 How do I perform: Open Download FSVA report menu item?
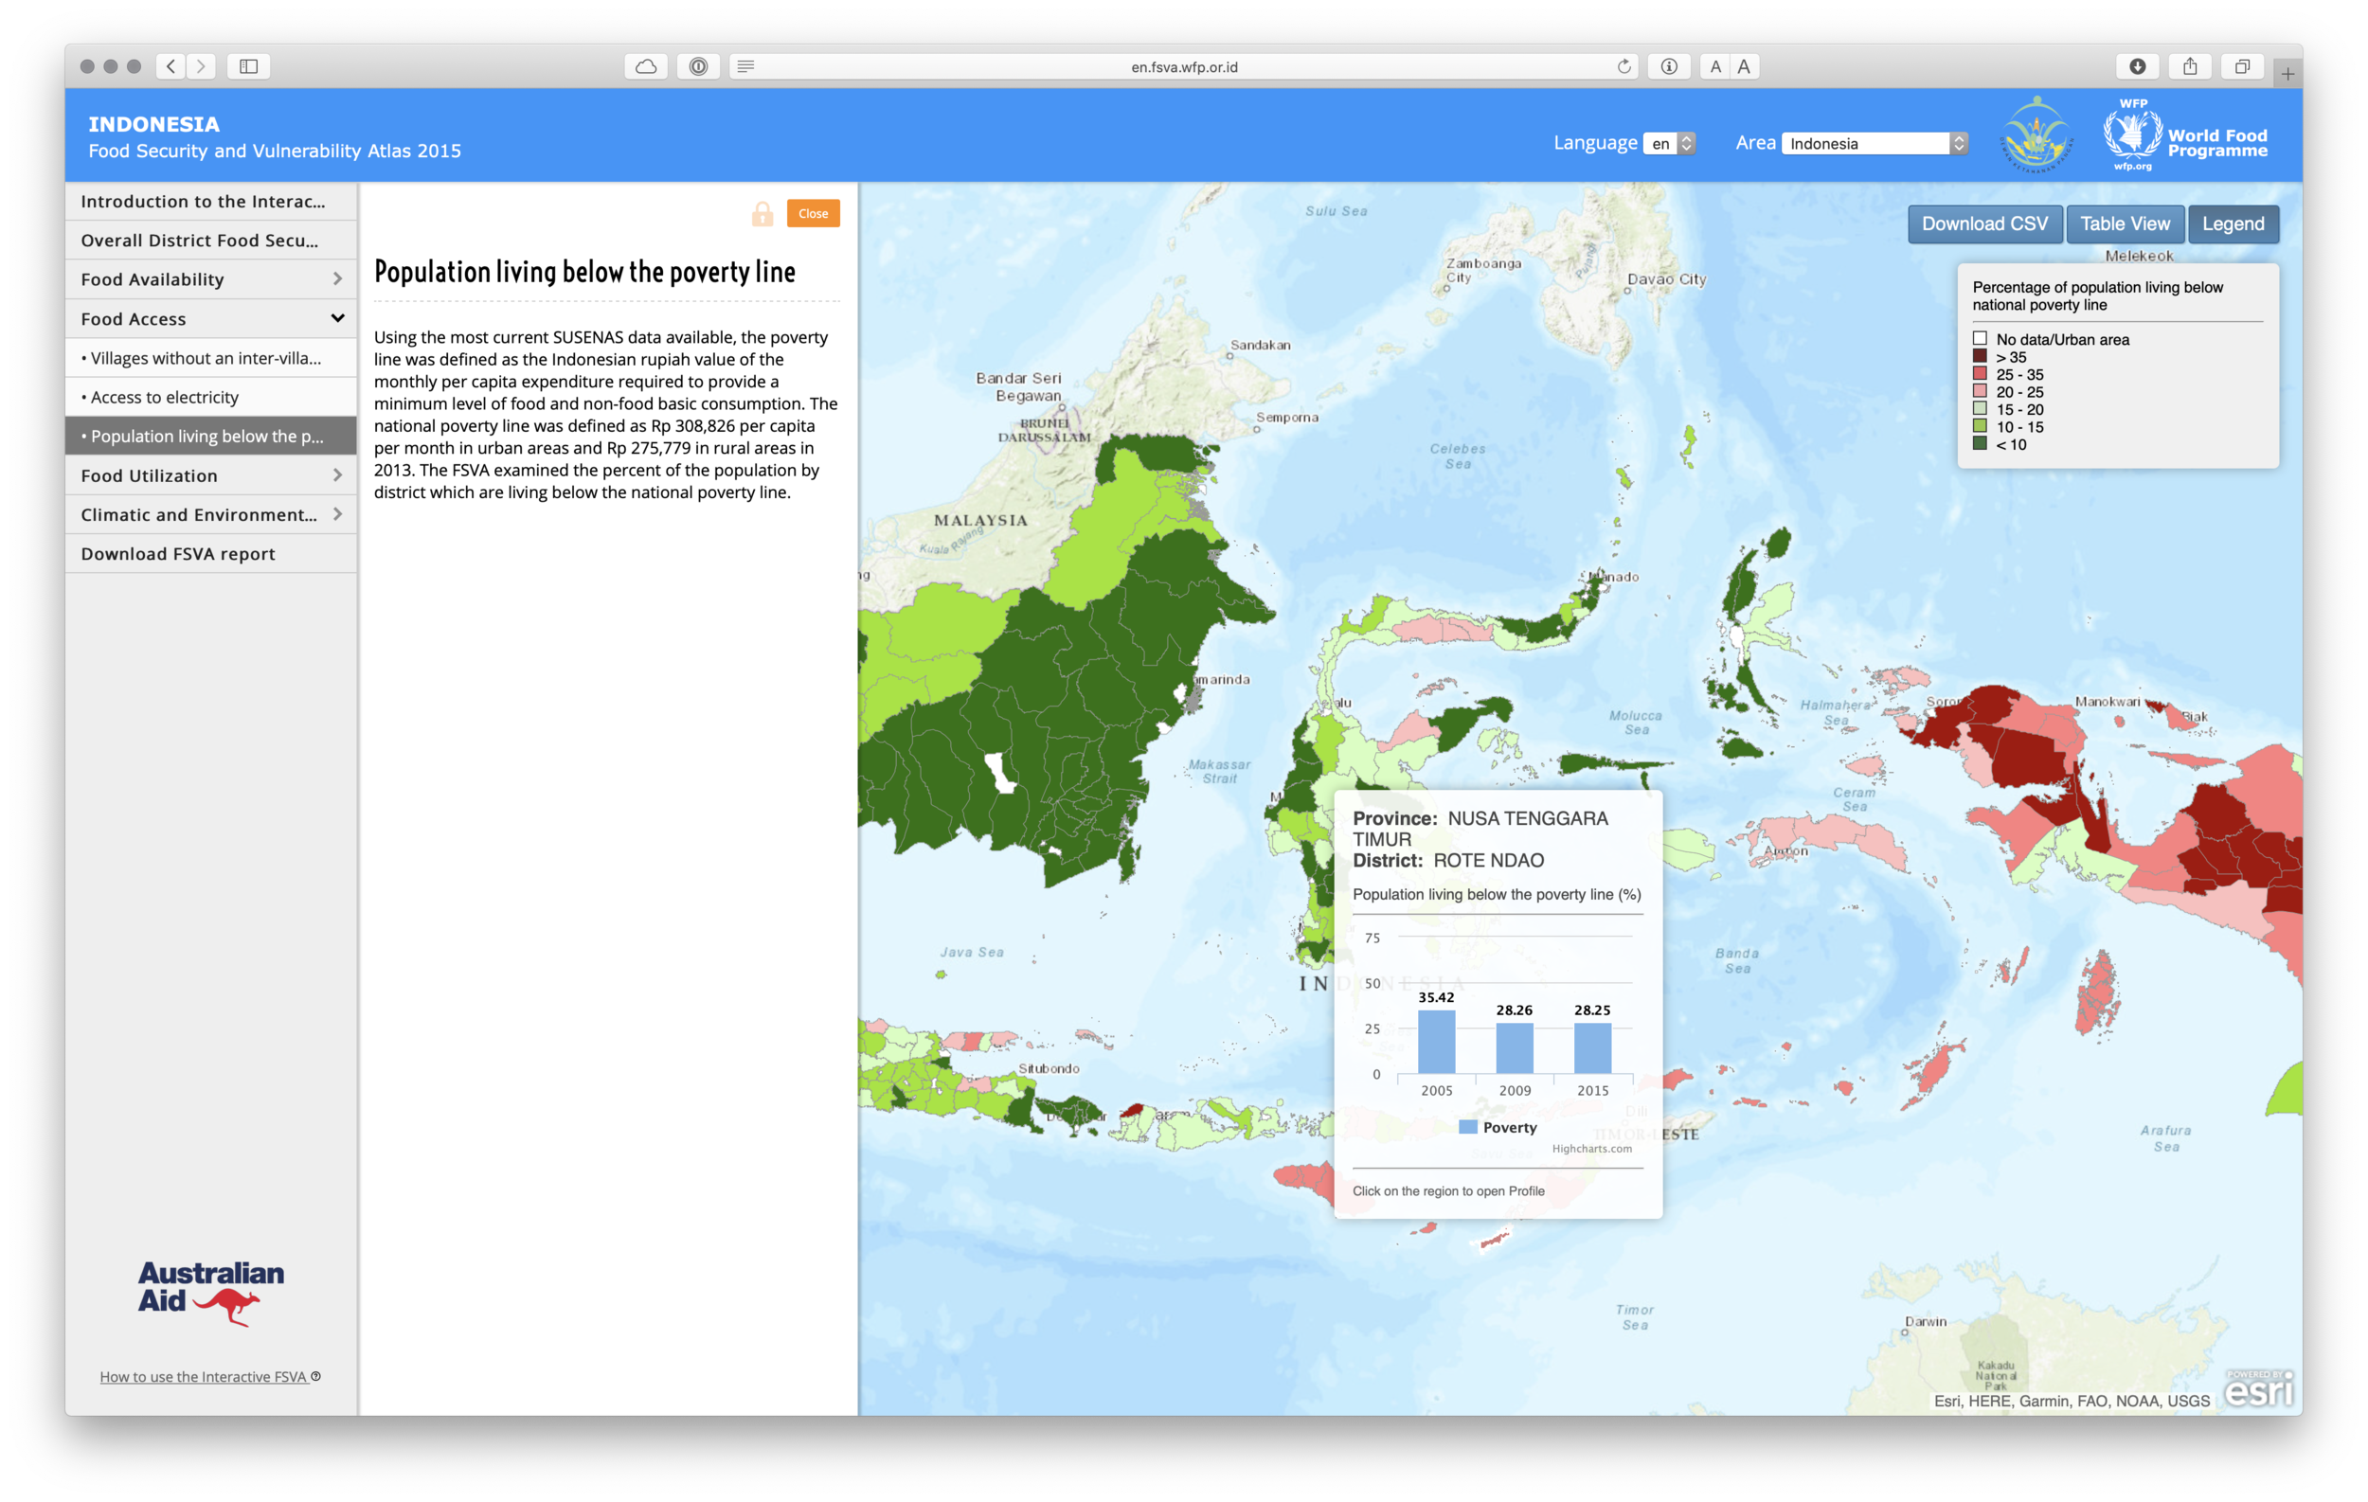pos(211,553)
